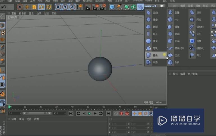This screenshot has width=216, height=136.
Task: Click the 风力 (Wind) flag icon
Action: point(192,55)
